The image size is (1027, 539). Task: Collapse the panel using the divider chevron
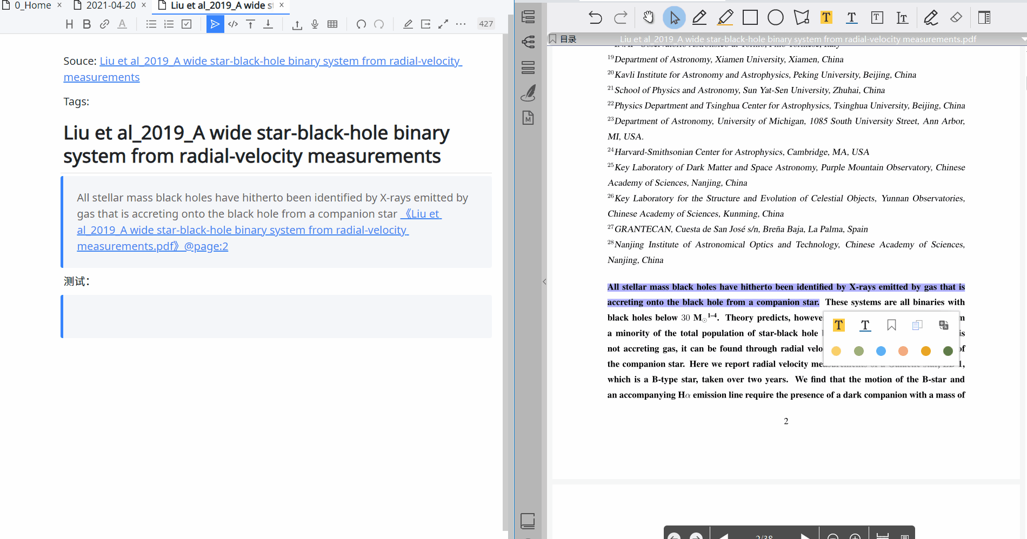pyautogui.click(x=544, y=281)
